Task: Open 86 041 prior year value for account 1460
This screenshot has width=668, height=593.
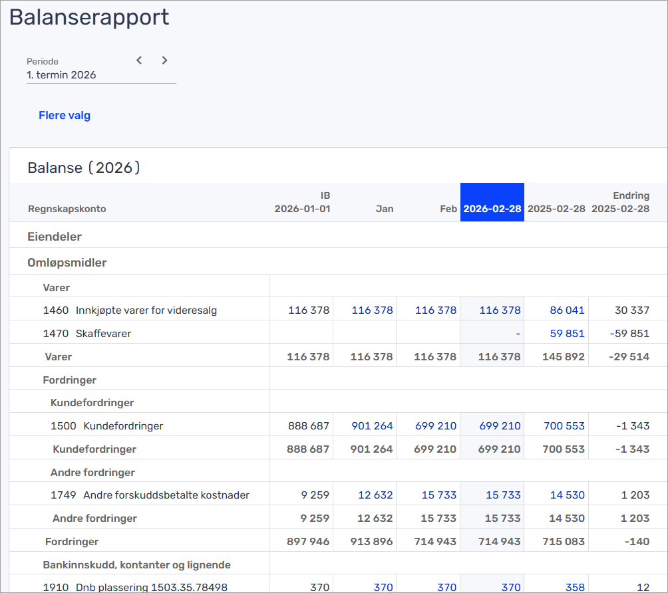Action: [568, 310]
